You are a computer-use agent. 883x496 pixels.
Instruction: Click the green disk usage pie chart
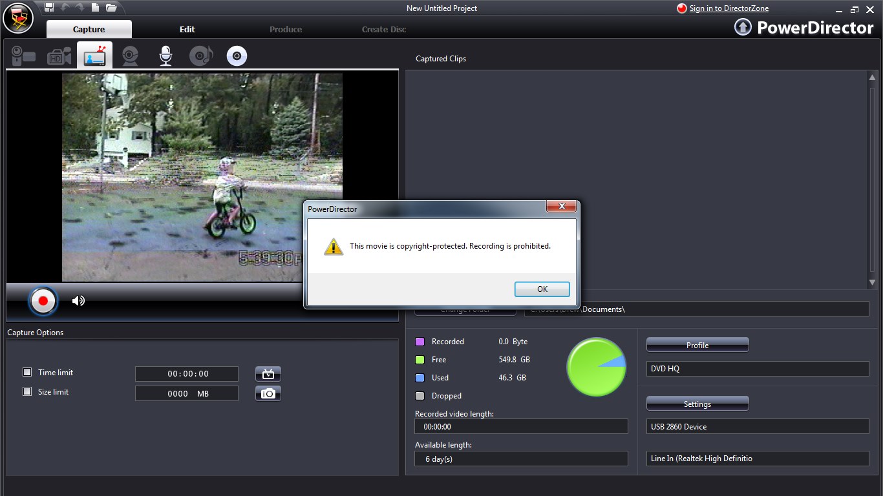tap(596, 366)
